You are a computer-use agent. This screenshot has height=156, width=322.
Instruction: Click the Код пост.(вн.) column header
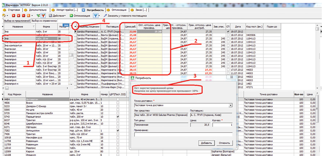coord(254,26)
